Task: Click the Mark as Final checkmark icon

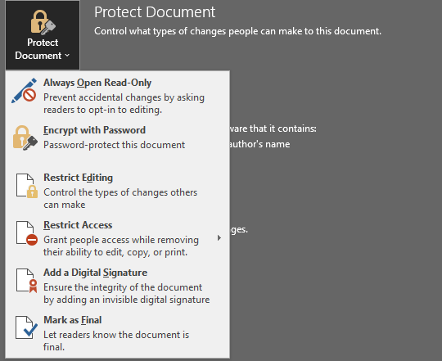Action: 26,327
